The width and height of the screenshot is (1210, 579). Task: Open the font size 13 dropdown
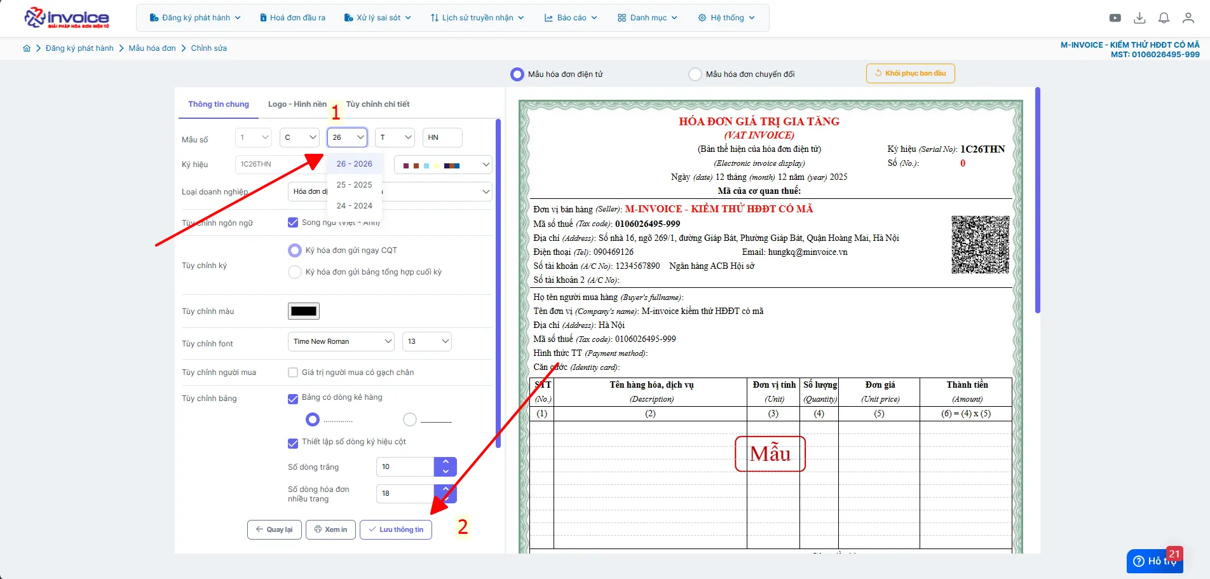tap(427, 341)
